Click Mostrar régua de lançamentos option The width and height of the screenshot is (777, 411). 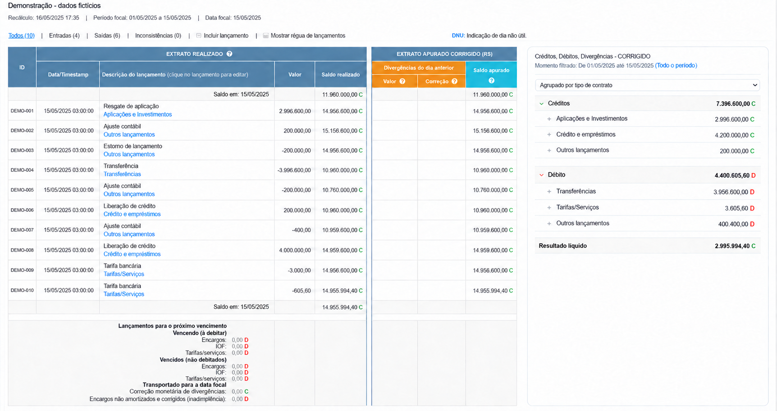308,36
